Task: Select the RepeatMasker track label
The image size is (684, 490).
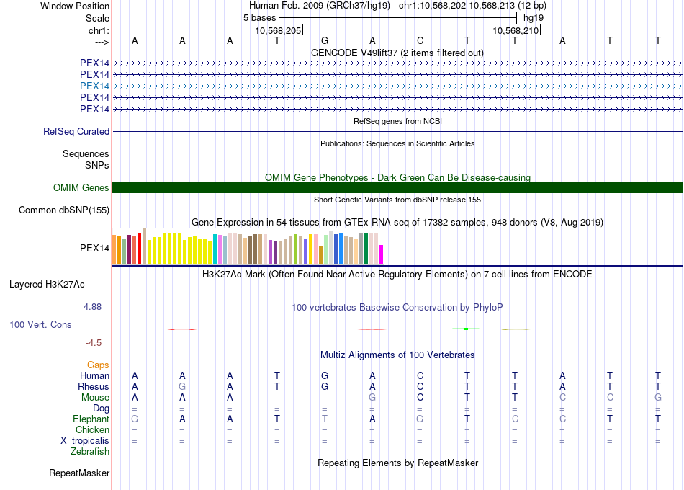Action: (79, 473)
